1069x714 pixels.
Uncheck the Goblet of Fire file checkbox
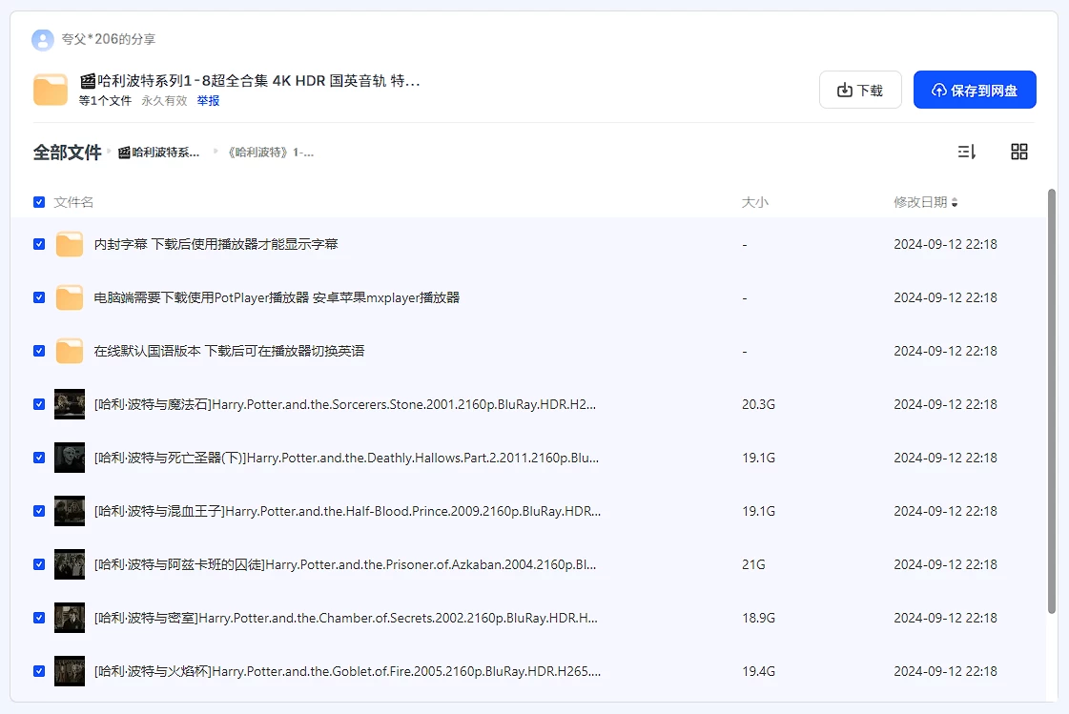click(x=39, y=671)
